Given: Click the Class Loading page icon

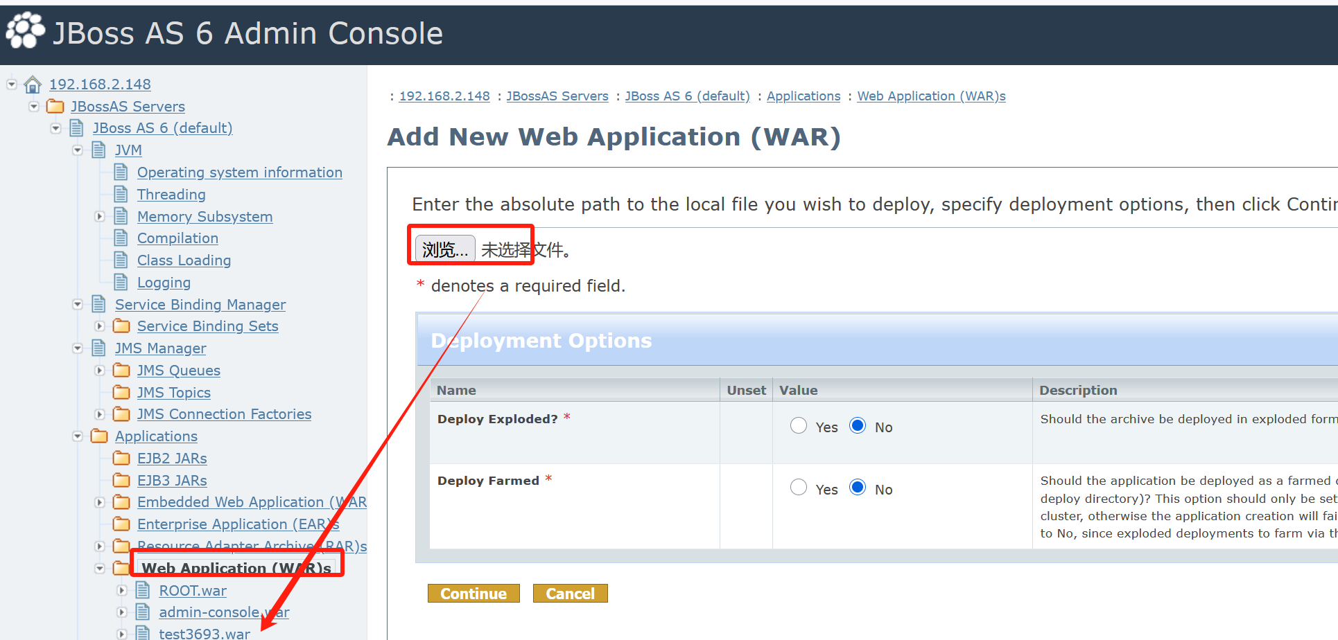Looking at the screenshot, I should pyautogui.click(x=121, y=260).
